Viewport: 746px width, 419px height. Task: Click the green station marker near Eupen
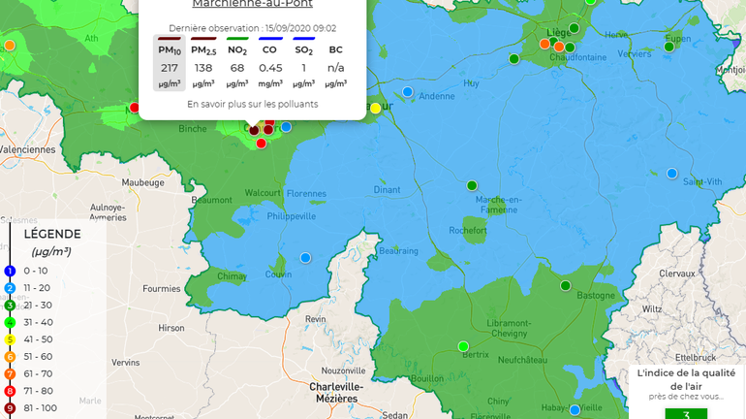coord(668,47)
